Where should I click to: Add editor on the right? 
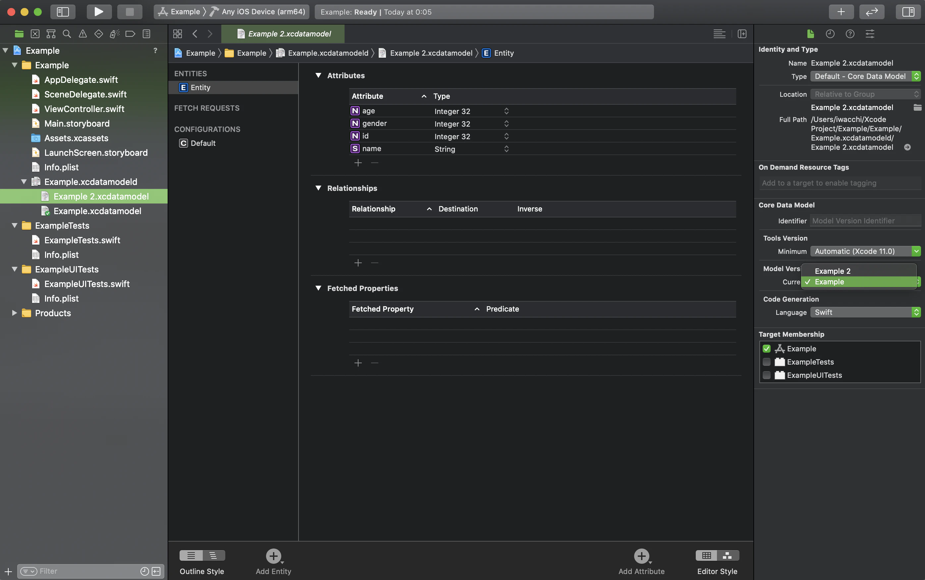(x=742, y=34)
